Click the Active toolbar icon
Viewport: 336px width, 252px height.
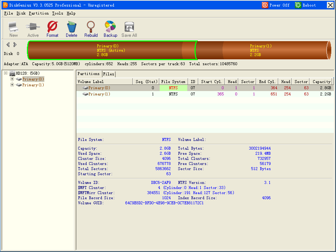click(33, 27)
